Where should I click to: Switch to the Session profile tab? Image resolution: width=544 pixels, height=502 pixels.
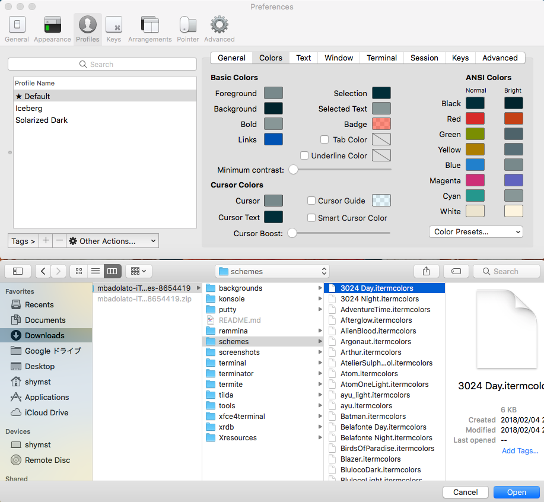(424, 58)
